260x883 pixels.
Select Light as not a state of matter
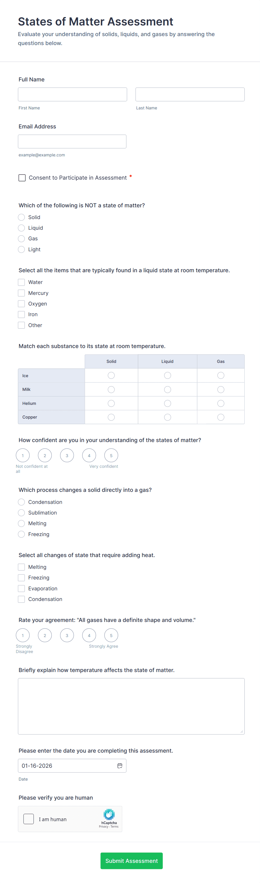pyautogui.click(x=21, y=249)
